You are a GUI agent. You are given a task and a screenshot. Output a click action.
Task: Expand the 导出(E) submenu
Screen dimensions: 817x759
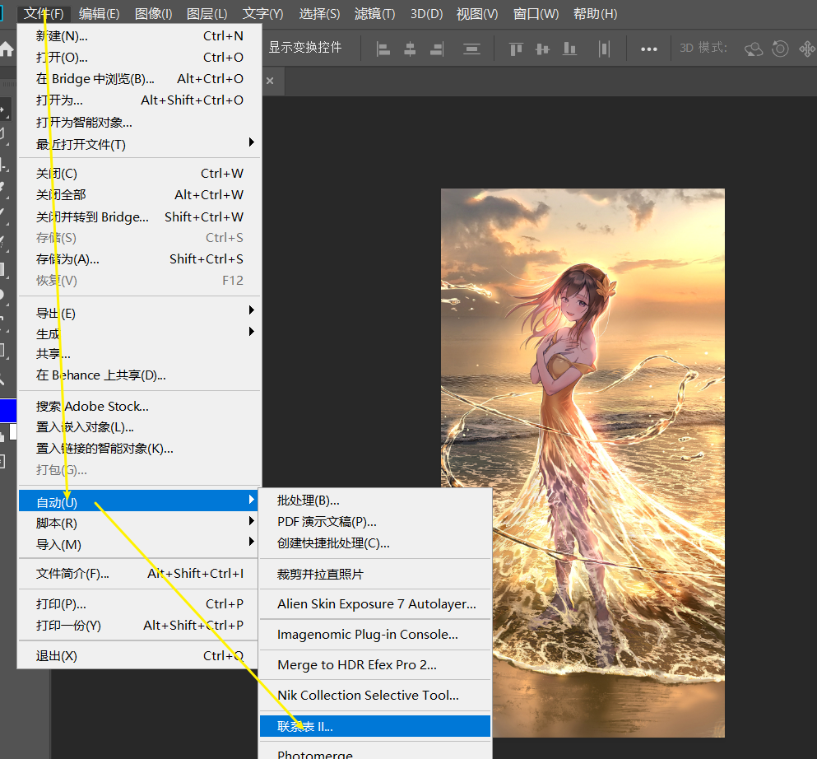[139, 313]
